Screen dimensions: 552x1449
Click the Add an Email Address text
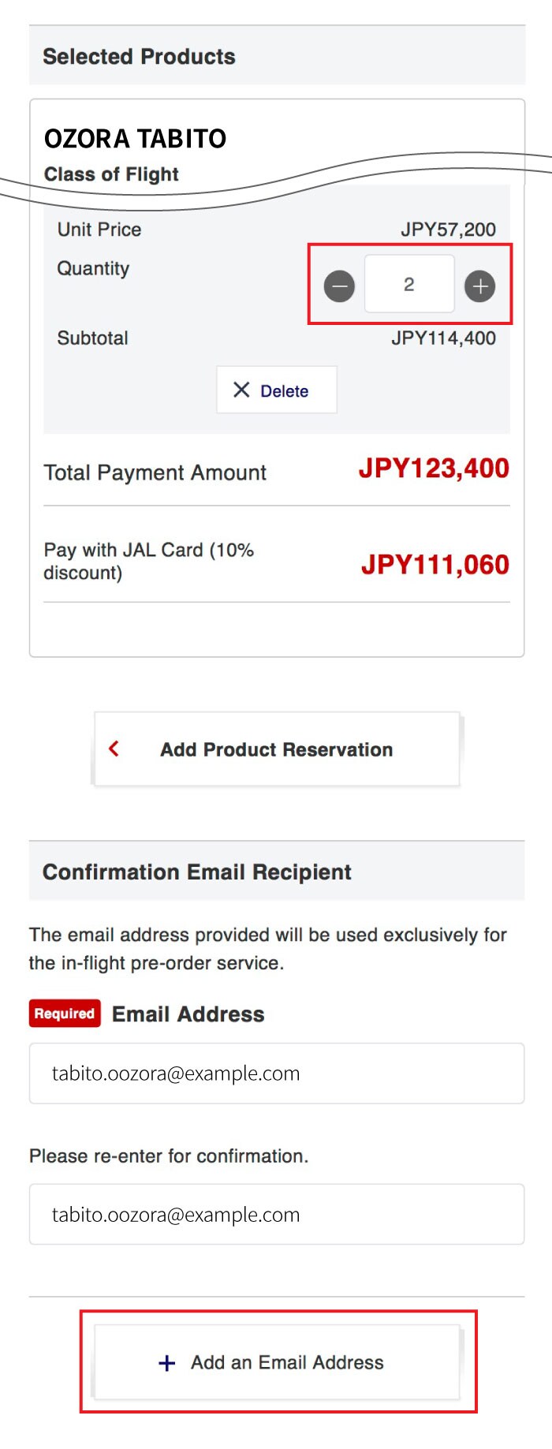click(x=287, y=1362)
